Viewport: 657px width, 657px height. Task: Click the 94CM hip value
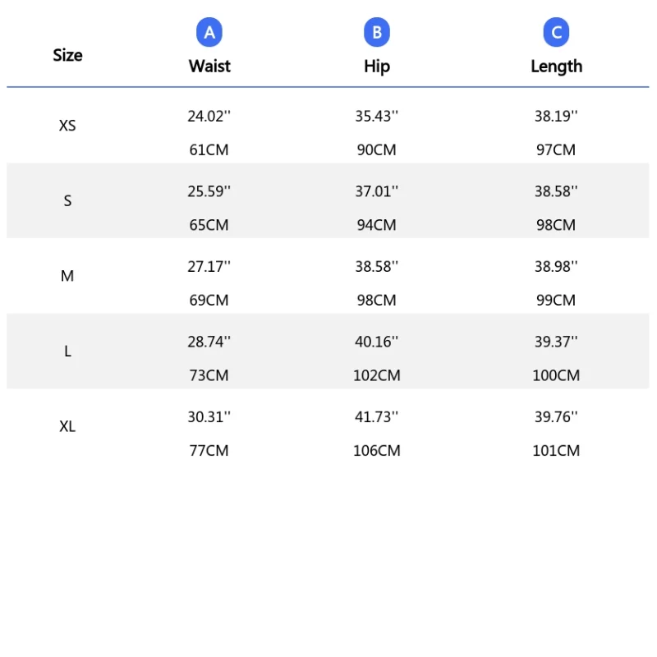(x=377, y=225)
